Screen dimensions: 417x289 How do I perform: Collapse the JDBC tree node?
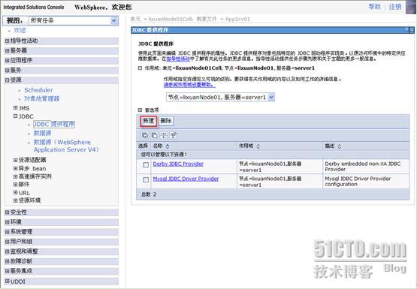tap(16, 116)
